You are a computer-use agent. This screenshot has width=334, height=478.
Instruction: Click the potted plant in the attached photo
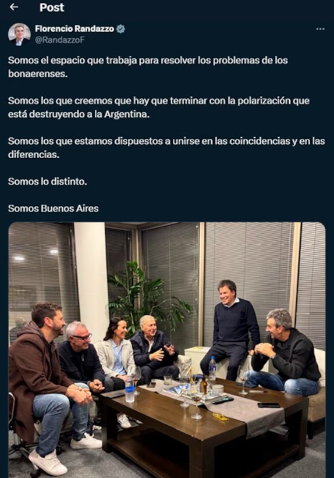[147, 301]
